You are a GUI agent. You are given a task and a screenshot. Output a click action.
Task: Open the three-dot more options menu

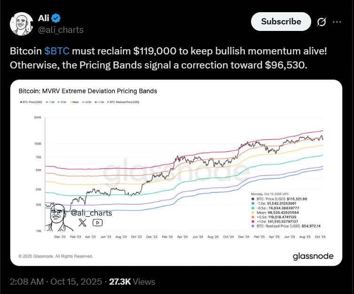[x=337, y=22]
